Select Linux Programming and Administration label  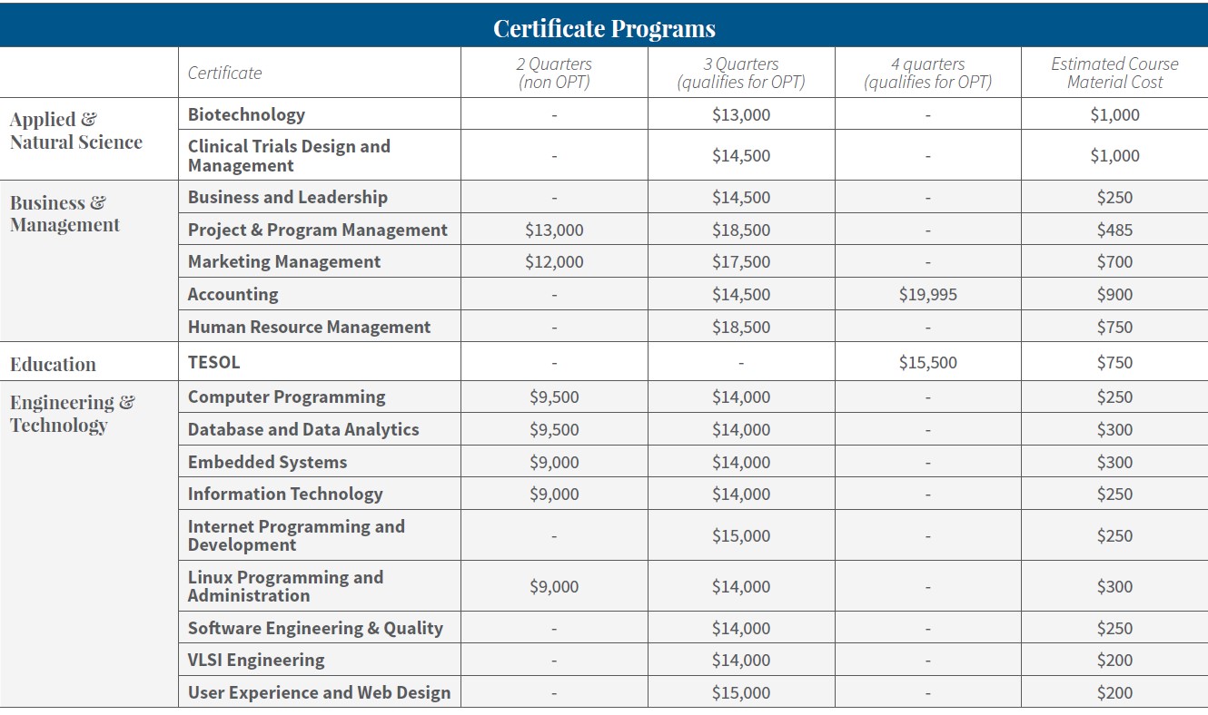[286, 586]
